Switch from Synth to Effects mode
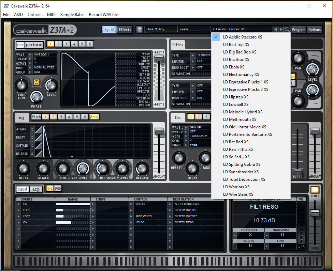 [x=125, y=30]
